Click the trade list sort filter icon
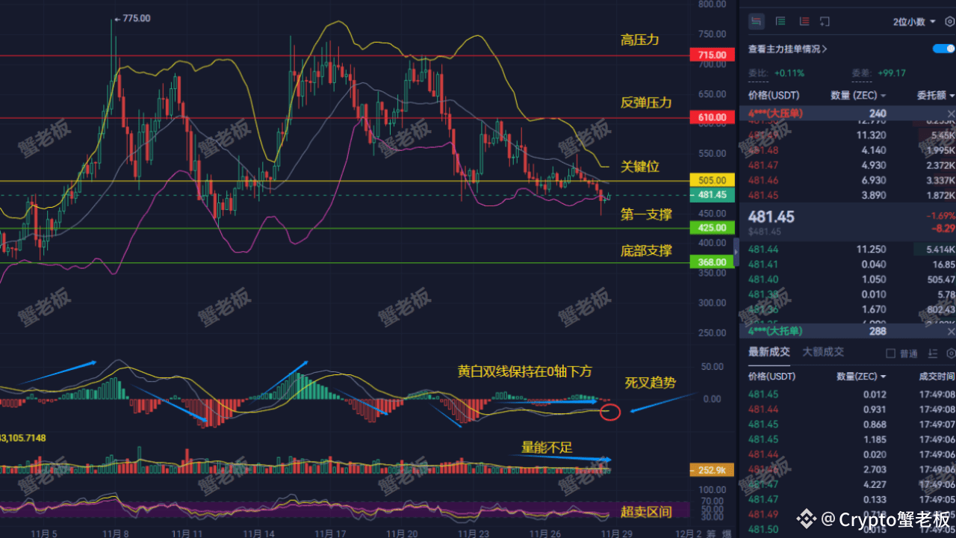The height and width of the screenshot is (538, 956). point(932,353)
